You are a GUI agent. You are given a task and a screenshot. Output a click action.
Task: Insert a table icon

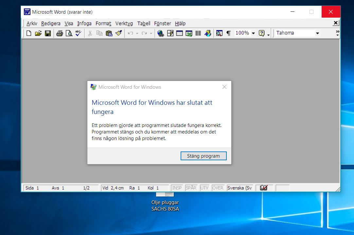180,33
